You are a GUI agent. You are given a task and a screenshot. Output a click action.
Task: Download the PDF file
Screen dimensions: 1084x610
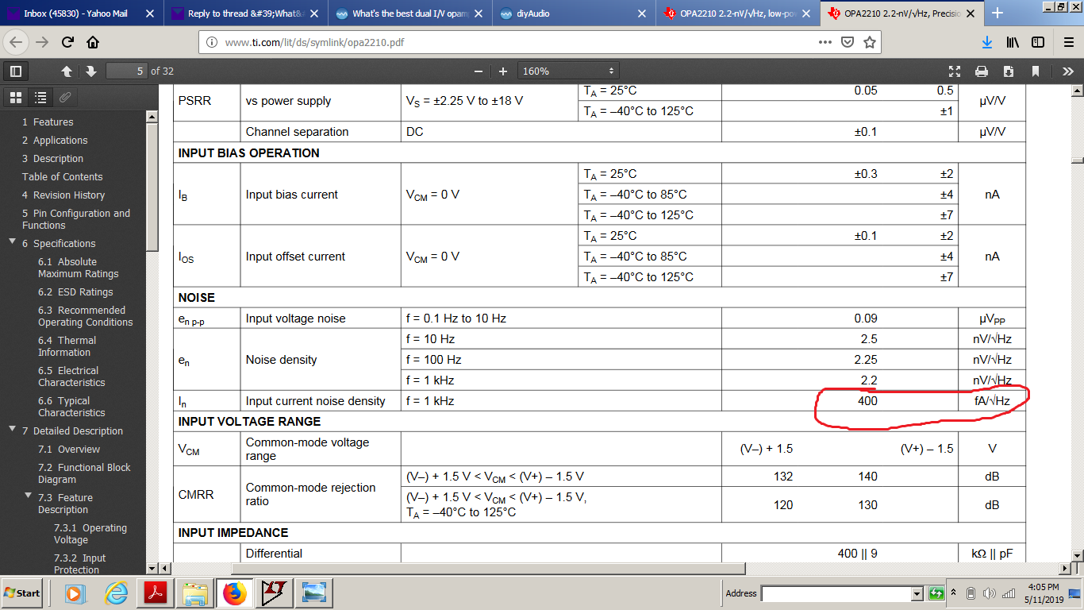(x=1009, y=71)
